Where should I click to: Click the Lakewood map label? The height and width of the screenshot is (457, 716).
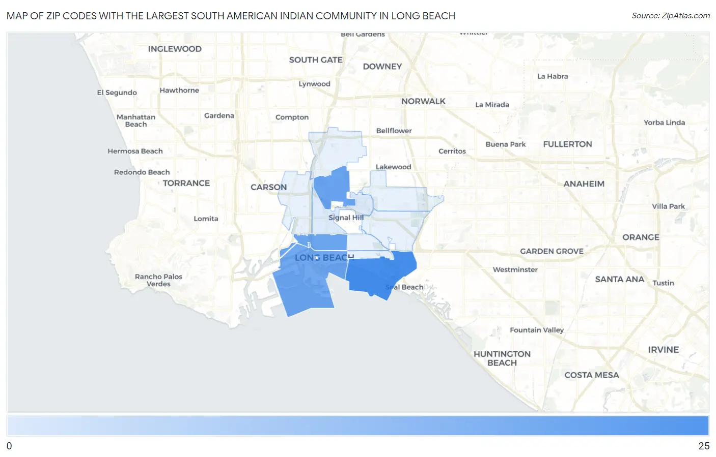[393, 167]
